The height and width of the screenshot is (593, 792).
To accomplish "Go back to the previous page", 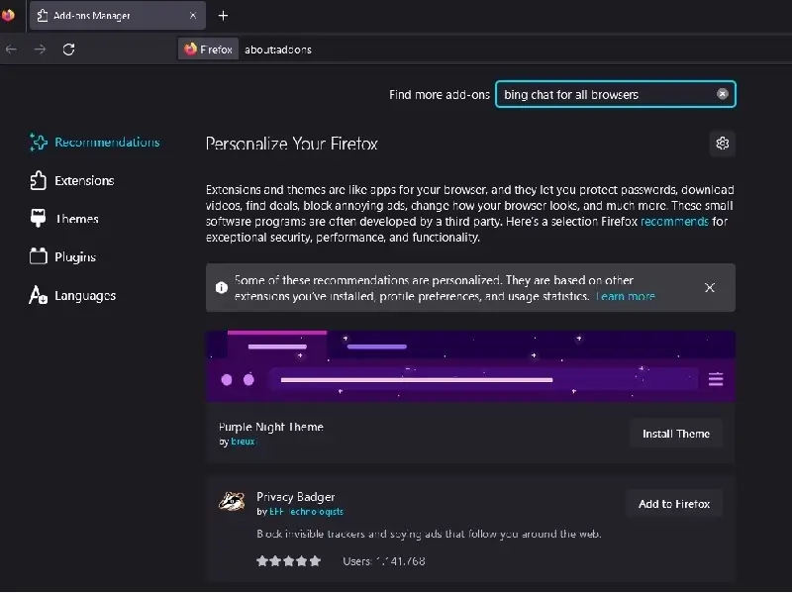I will [11, 49].
